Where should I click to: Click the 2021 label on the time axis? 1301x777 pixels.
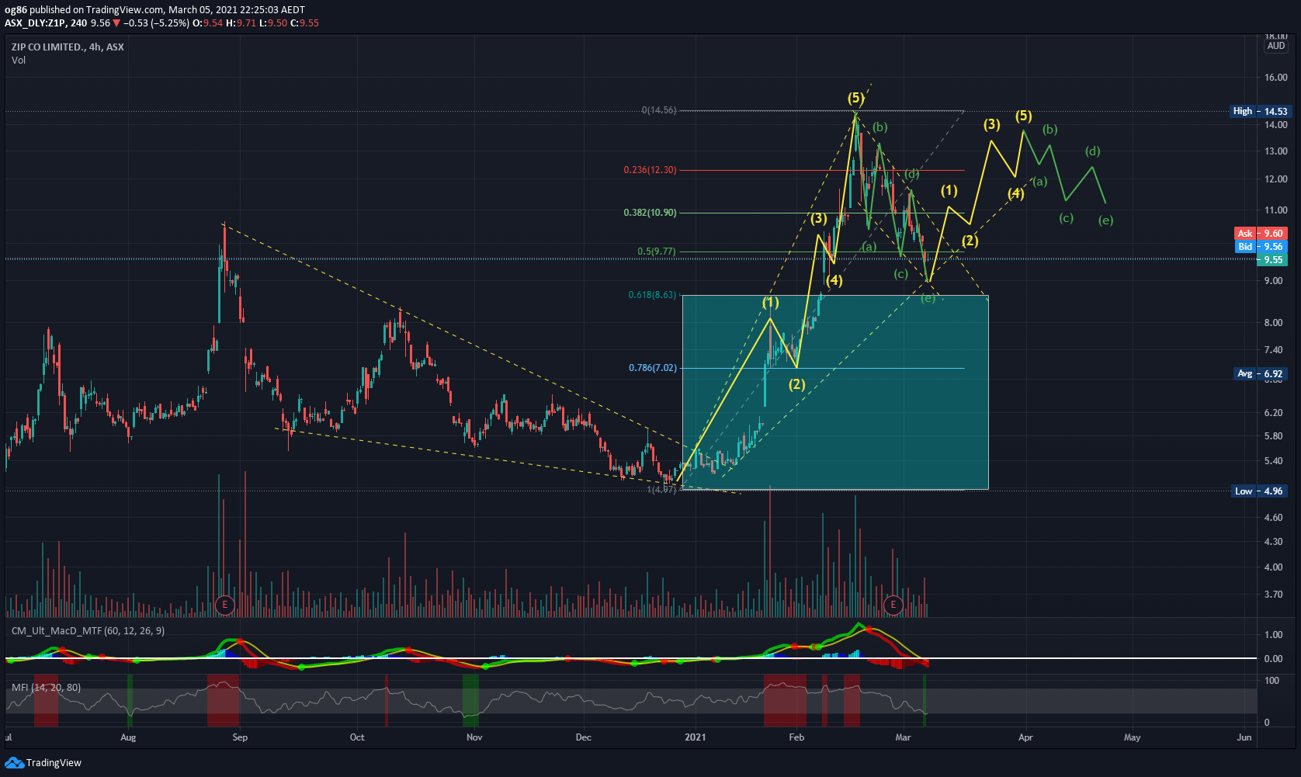(x=696, y=737)
